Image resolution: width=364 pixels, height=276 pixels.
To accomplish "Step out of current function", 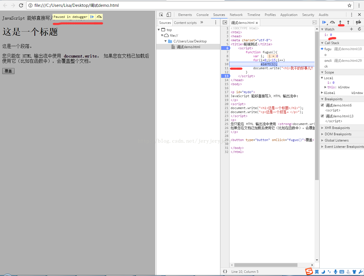I will click(x=348, y=22).
